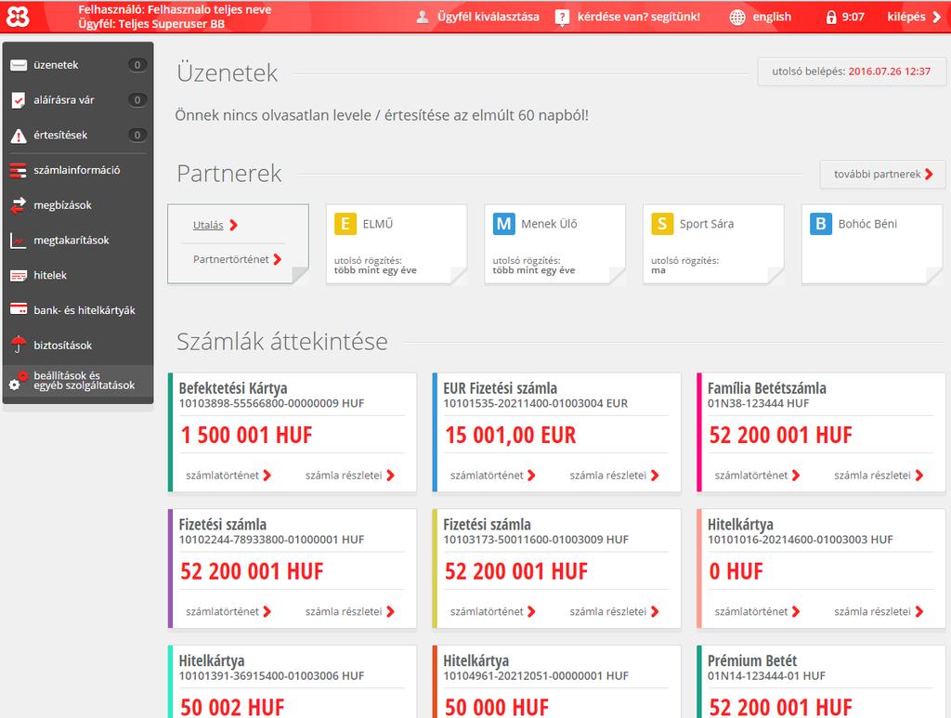Log out with kilépés
This screenshot has width=951, height=718.
click(x=906, y=17)
